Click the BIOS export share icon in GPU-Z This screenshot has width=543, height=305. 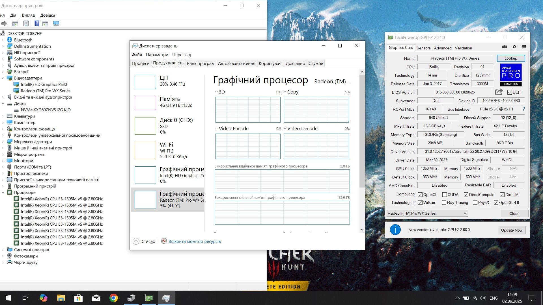pos(499,92)
